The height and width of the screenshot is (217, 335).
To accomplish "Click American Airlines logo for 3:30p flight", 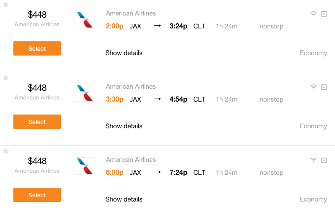I will pos(85,93).
